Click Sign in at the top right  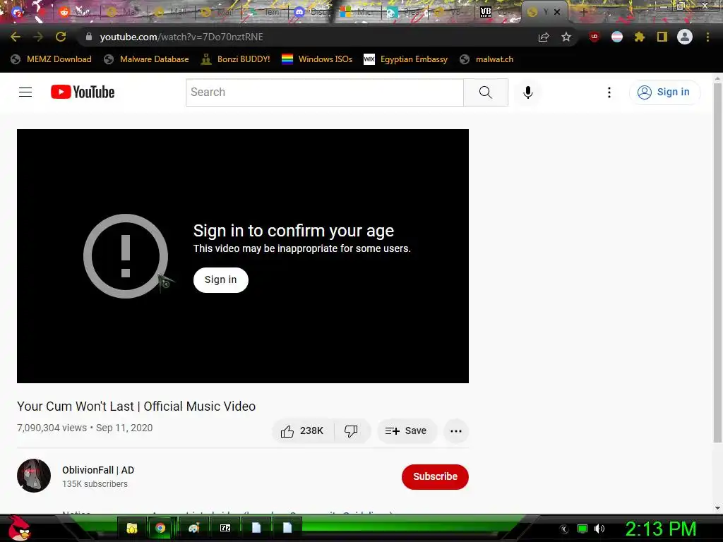[664, 92]
